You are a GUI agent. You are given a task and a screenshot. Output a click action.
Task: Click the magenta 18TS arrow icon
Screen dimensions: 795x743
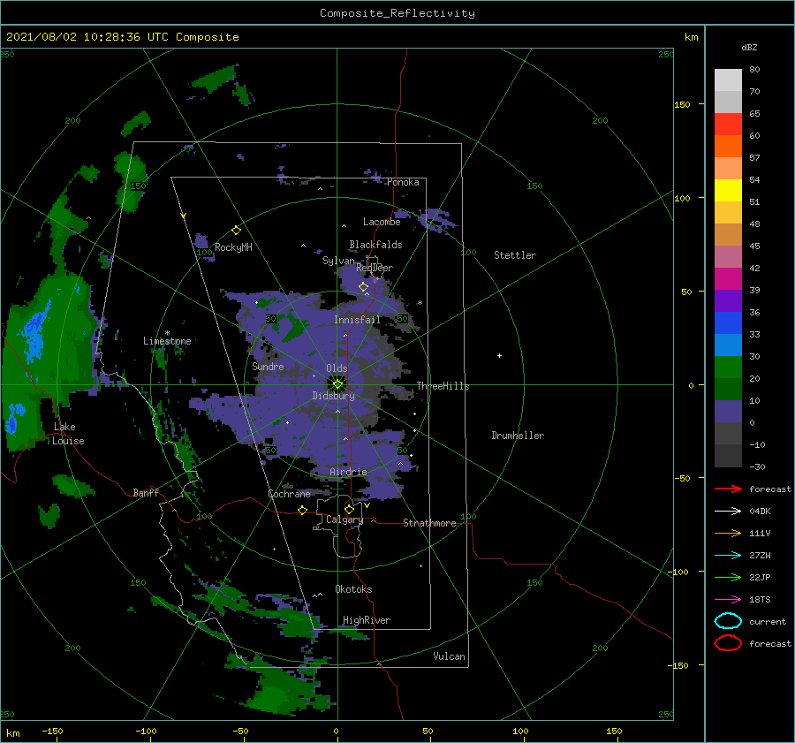point(728,600)
